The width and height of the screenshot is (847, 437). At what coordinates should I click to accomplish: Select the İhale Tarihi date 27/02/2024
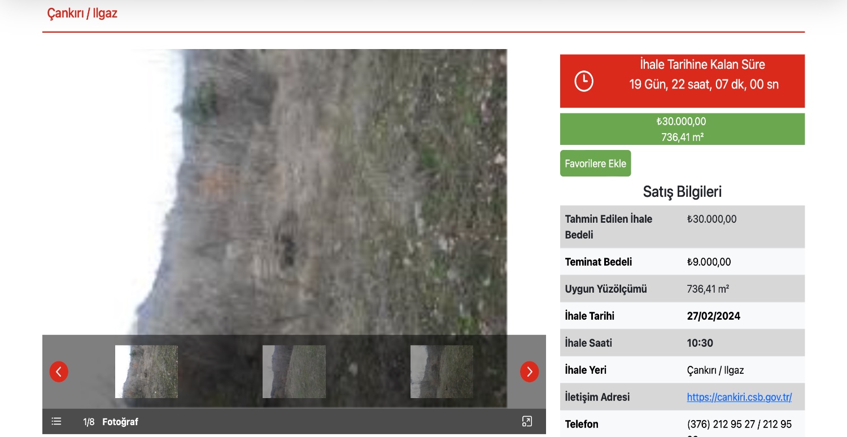[713, 316]
